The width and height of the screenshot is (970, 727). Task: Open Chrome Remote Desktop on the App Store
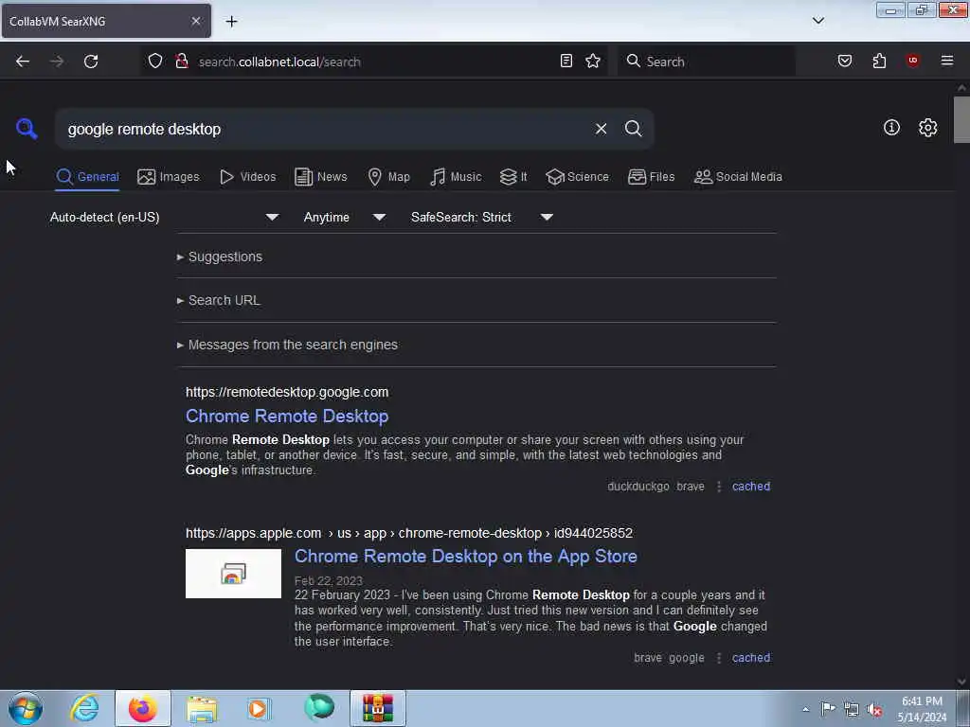(x=465, y=557)
